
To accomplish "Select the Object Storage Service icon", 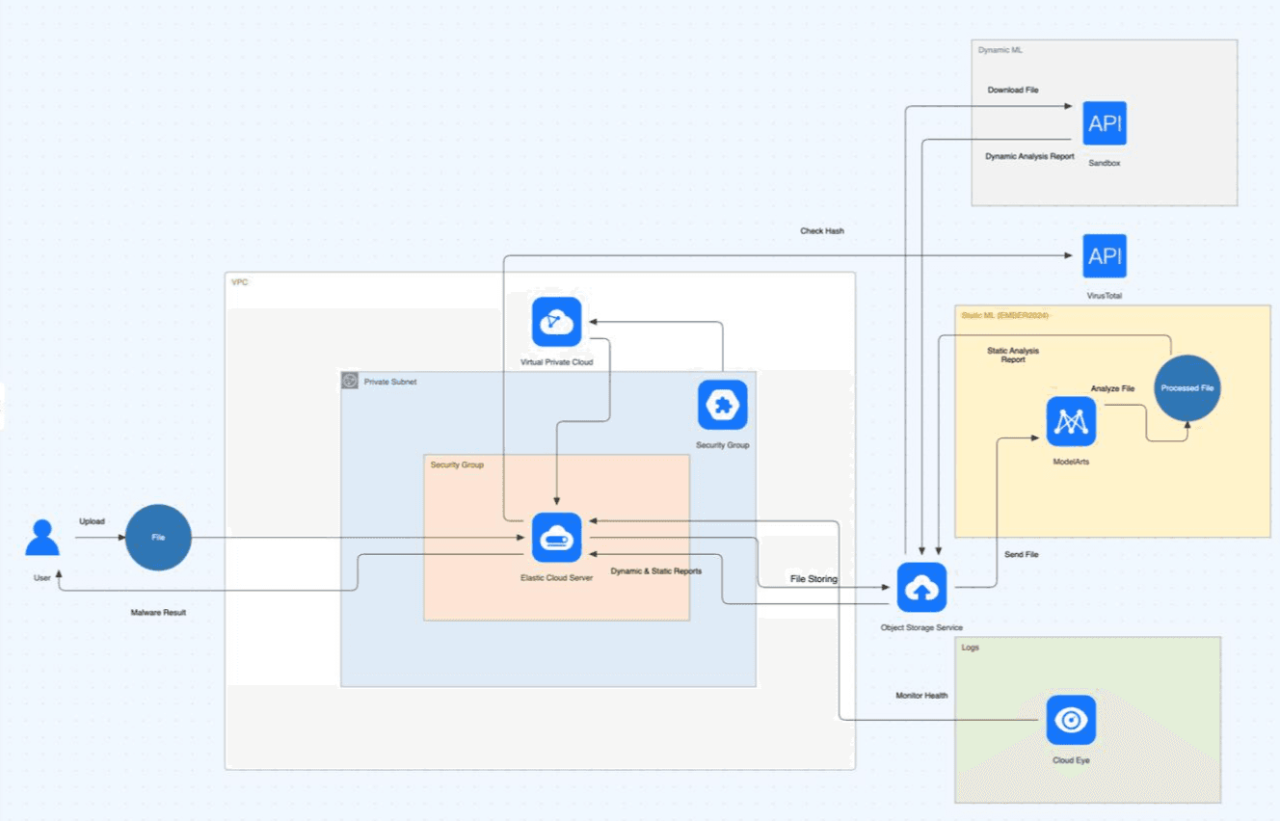I will click(x=921, y=588).
